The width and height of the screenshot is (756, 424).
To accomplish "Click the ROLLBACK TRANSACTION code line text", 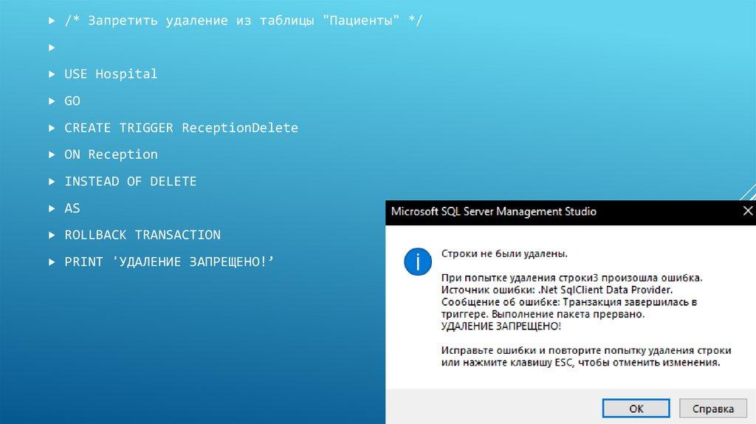I will 142,235.
